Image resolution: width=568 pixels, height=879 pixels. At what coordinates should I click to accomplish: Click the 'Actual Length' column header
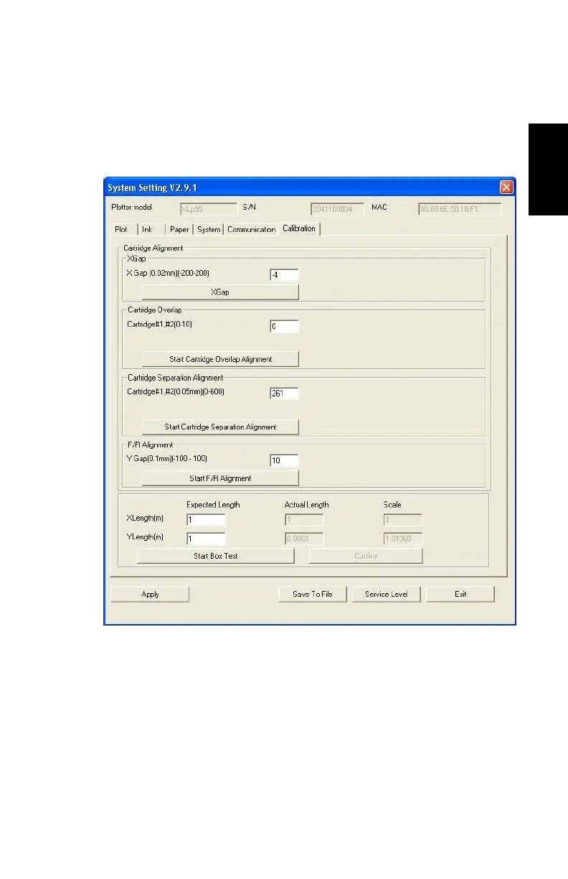[x=306, y=505]
